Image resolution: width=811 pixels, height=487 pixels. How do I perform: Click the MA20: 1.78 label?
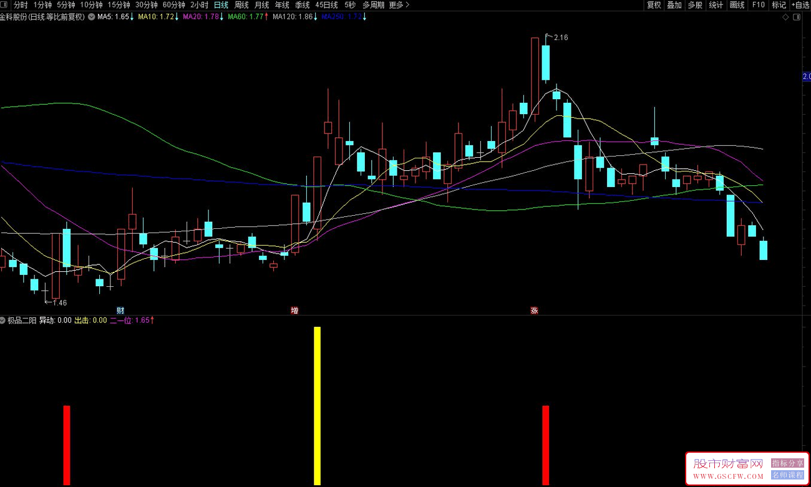pos(203,17)
